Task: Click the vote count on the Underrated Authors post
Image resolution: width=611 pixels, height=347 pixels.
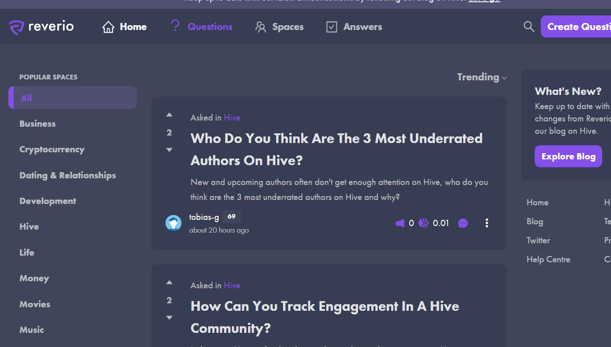Action: [x=169, y=132]
